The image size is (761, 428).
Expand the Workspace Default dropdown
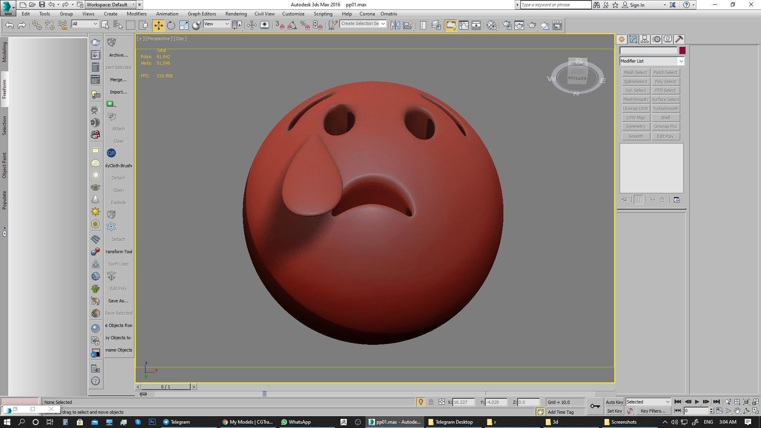click(x=111, y=5)
